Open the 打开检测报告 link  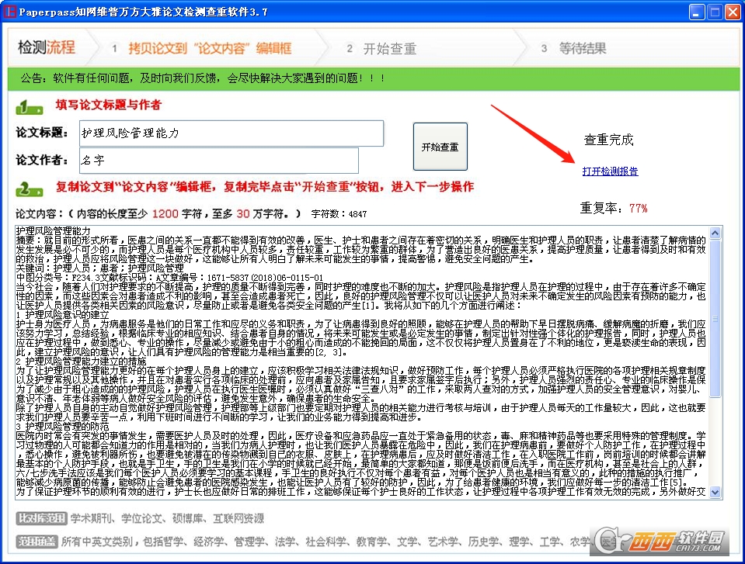[x=610, y=171]
